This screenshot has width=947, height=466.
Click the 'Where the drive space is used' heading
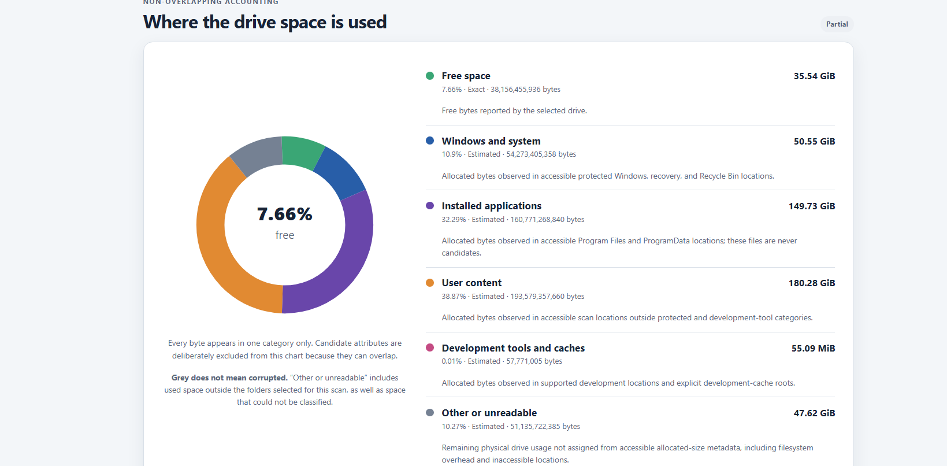[265, 23]
